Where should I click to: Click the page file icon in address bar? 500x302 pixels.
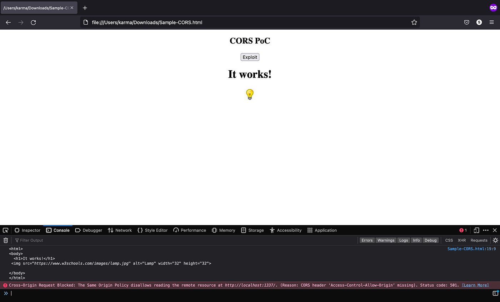coord(85,22)
